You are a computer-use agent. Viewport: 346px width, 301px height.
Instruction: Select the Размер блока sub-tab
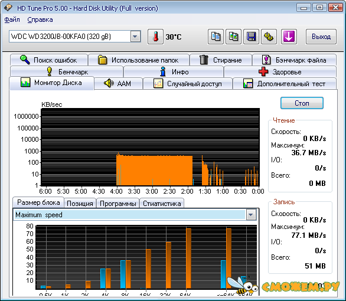38,202
